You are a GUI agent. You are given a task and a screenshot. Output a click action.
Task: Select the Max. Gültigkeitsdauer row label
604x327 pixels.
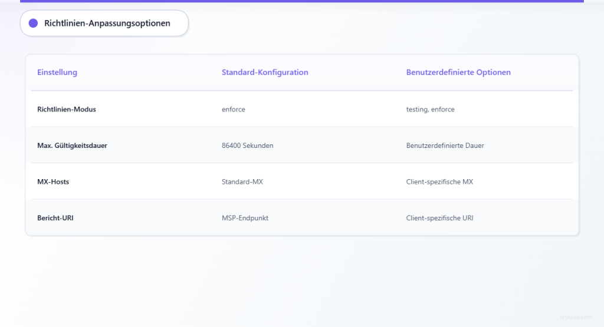72,146
